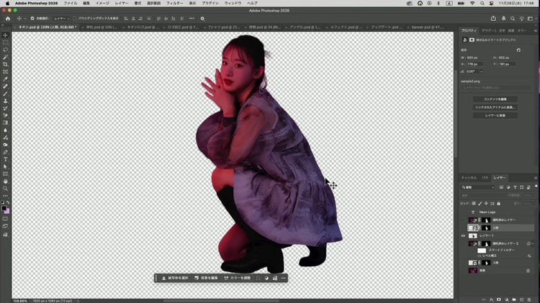The height and width of the screenshot is (303, 540).
Task: Click the delete layer trash icon
Action: pyautogui.click(x=529, y=299)
